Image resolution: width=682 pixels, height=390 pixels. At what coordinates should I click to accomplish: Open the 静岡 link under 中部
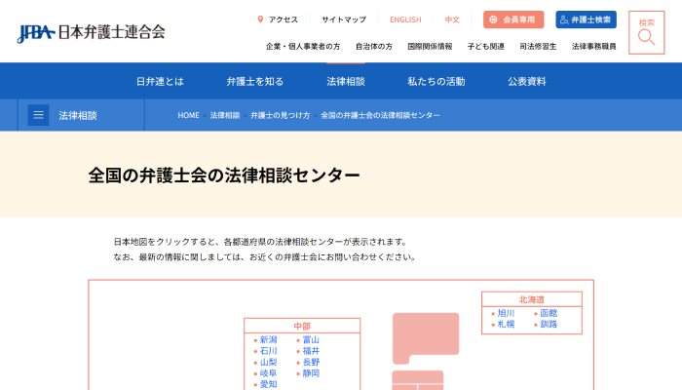pyautogui.click(x=311, y=373)
